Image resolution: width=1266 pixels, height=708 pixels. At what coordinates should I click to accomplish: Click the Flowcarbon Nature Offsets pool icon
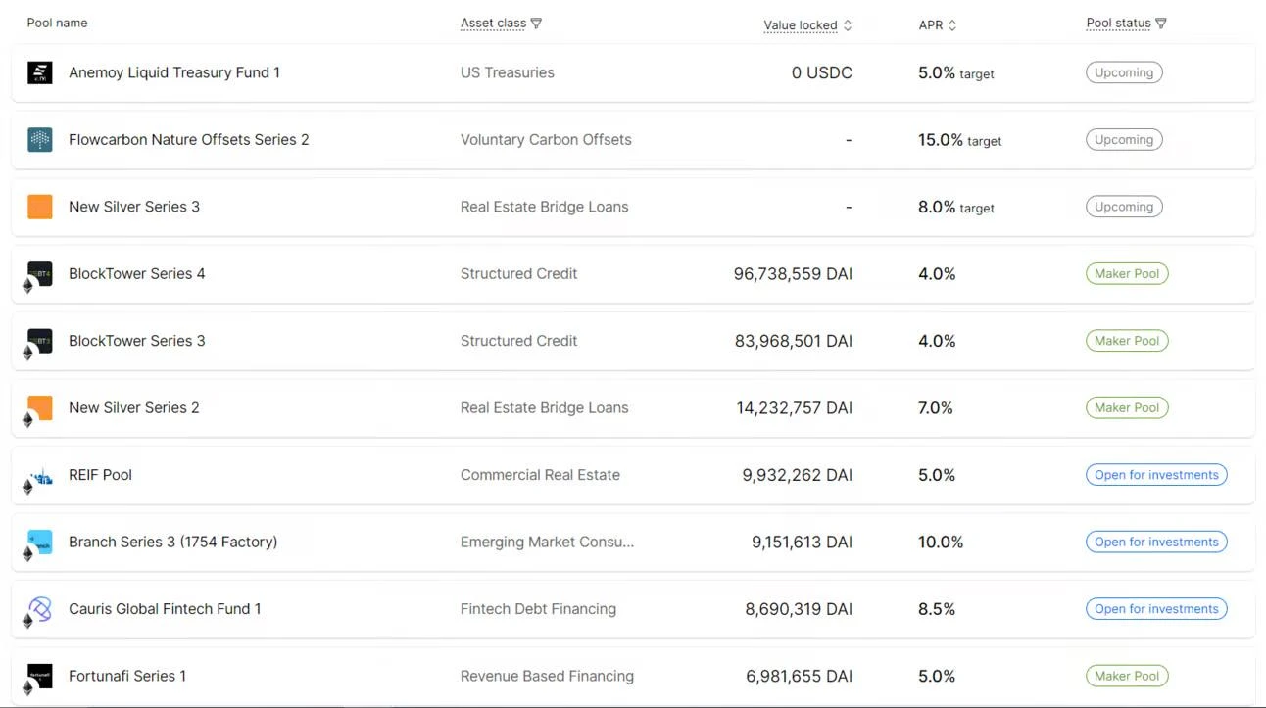(x=40, y=140)
